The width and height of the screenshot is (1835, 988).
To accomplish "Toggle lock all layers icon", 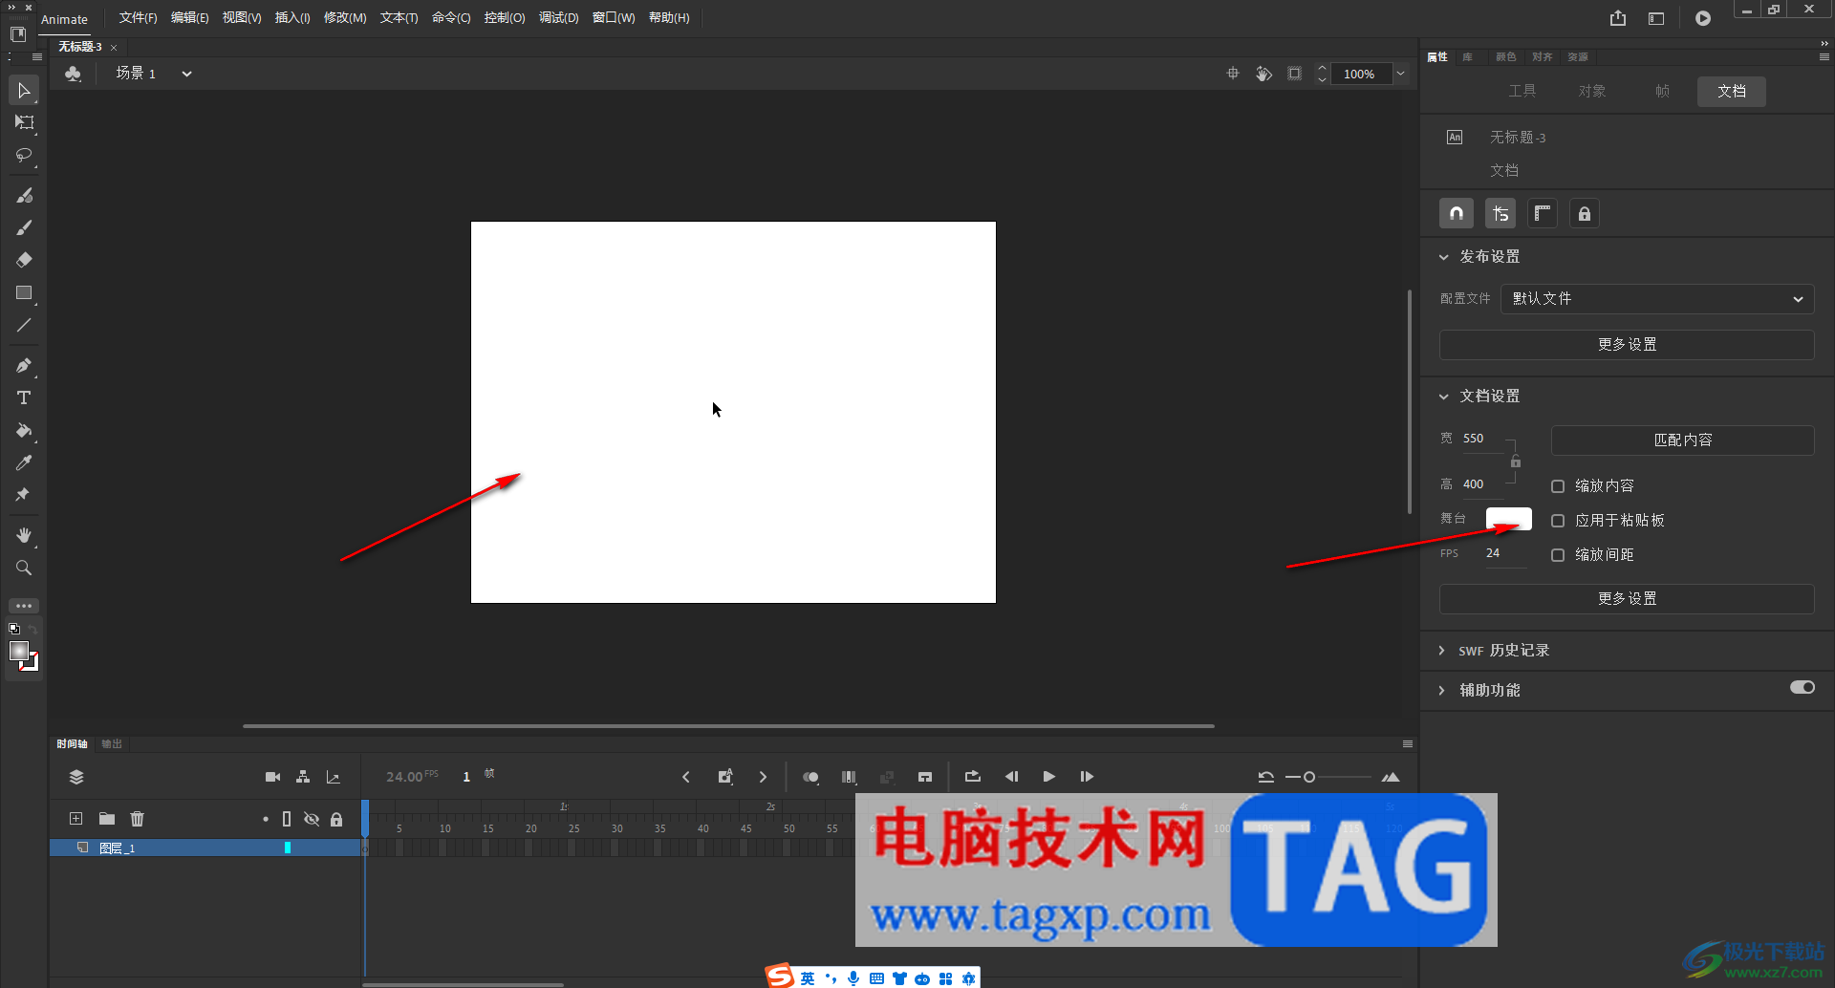I will pyautogui.click(x=336, y=819).
